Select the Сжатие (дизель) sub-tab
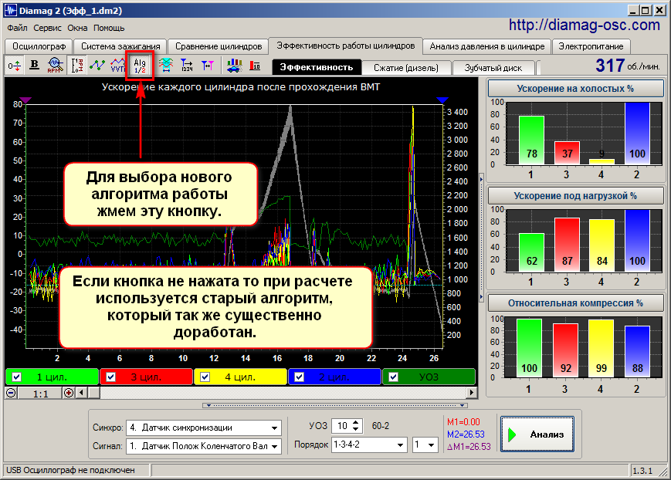Image resolution: width=671 pixels, height=480 pixels. coord(406,68)
